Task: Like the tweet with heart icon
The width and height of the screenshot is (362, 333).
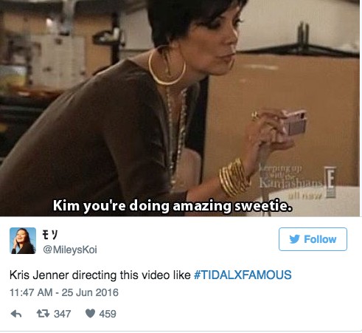Action: pos(90,314)
